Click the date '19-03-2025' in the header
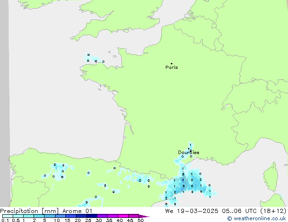The width and height of the screenshot is (288, 222). [198, 211]
